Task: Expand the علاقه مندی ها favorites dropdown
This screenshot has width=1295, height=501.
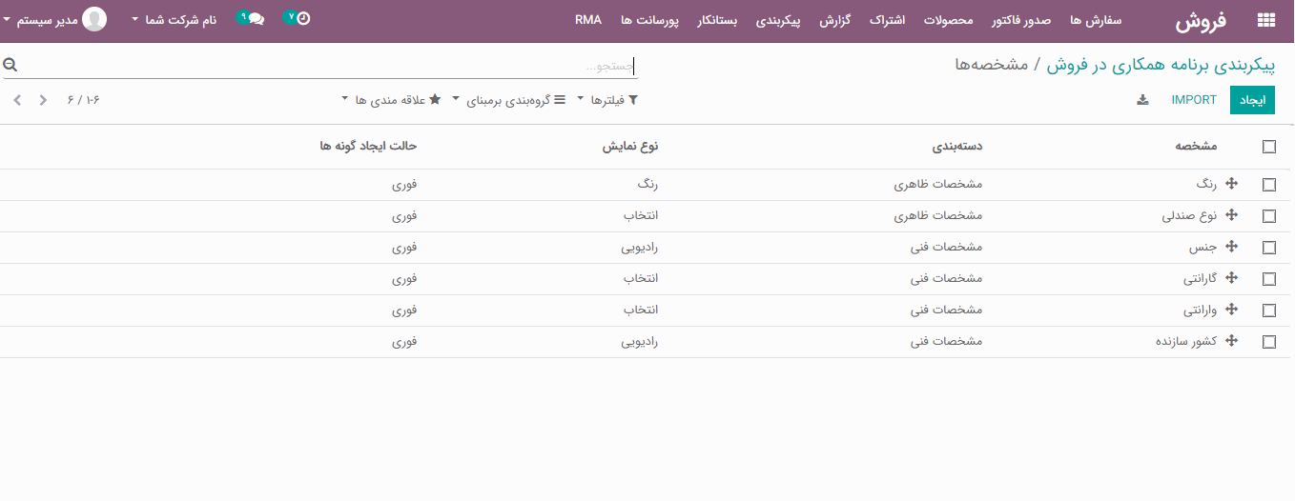Action: [x=391, y=100]
